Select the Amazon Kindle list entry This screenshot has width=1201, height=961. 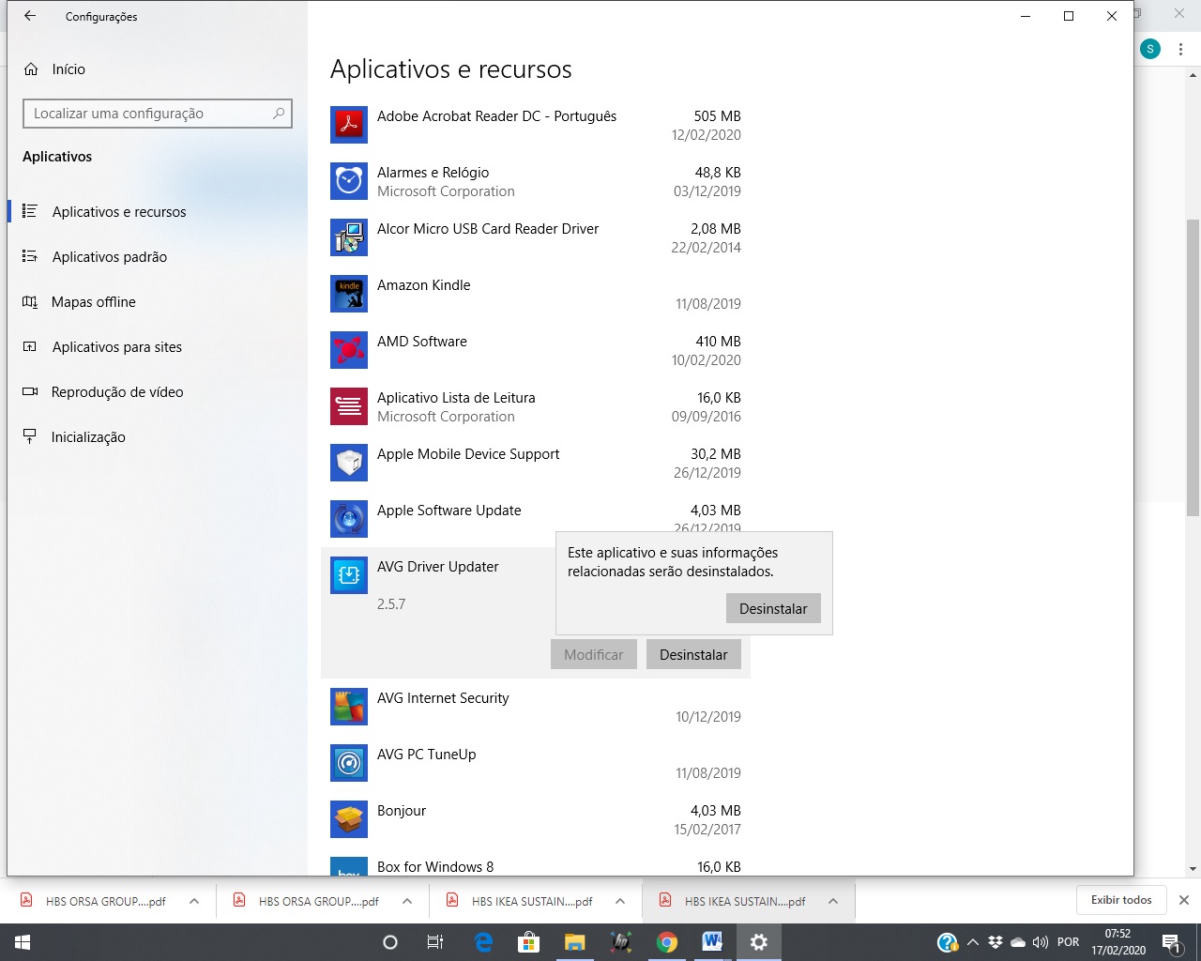[536, 294]
